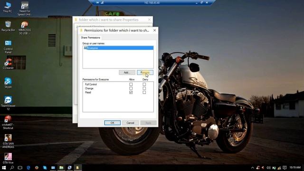Click the network tray icon

coord(279,168)
